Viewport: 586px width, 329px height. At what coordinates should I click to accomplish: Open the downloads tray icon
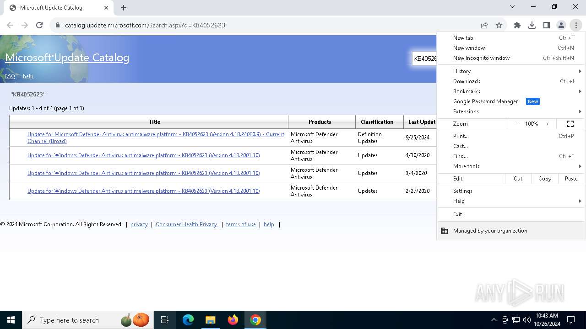532,25
